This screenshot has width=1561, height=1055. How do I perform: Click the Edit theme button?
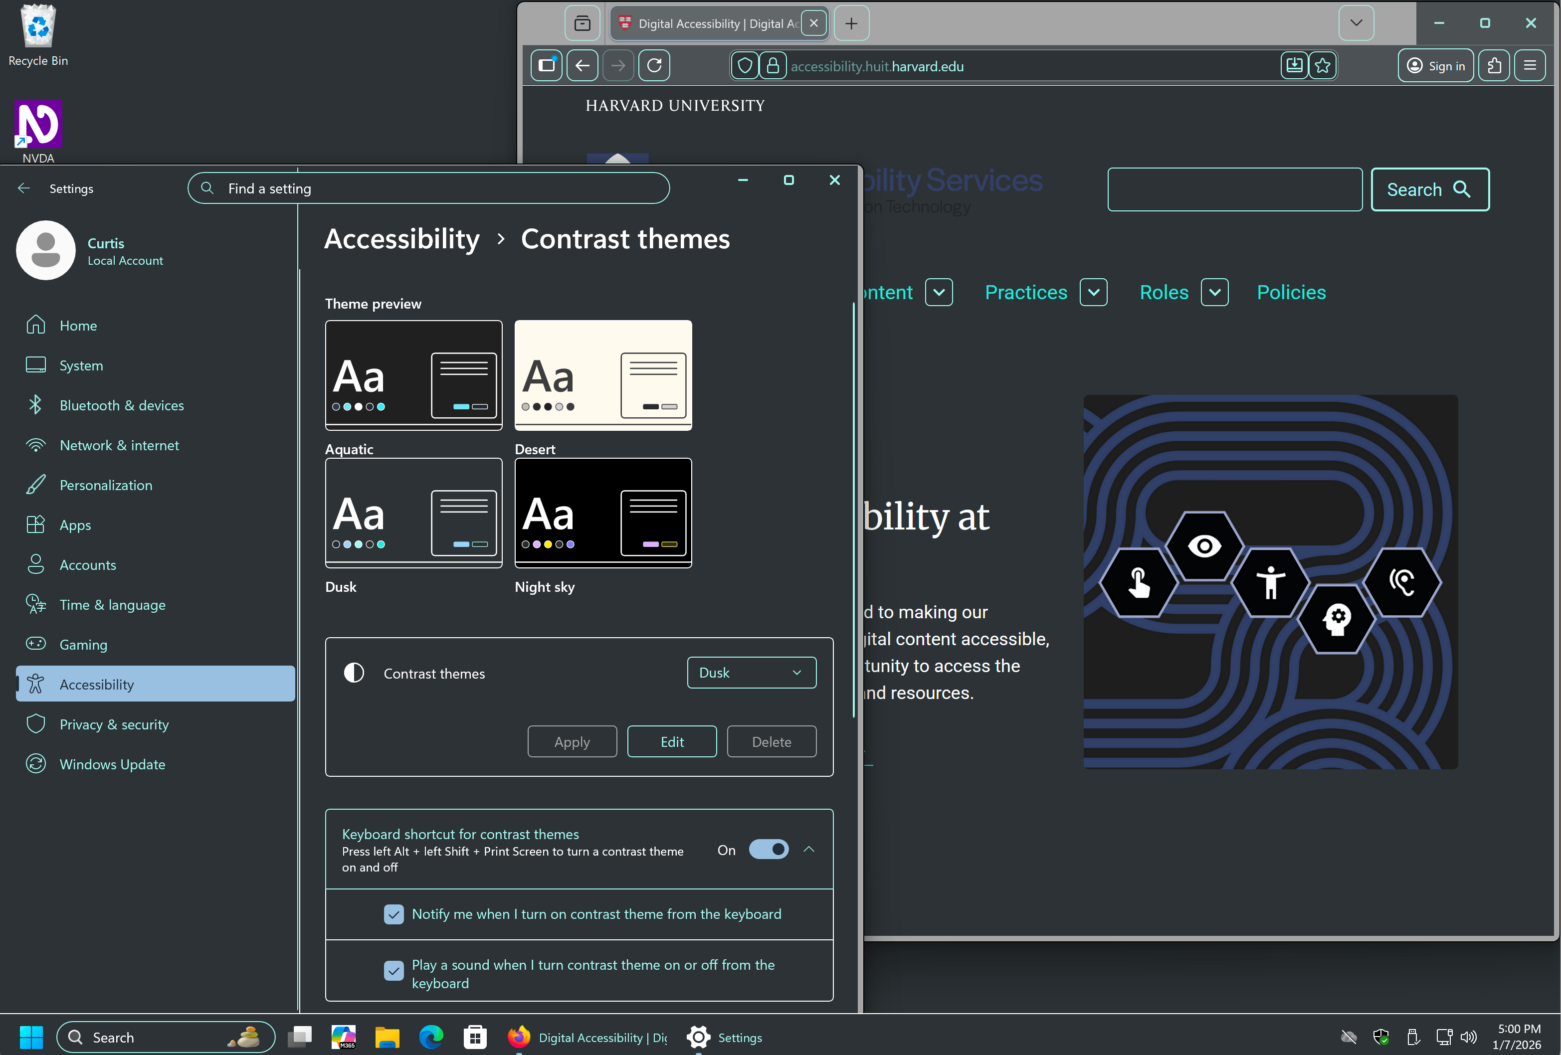[x=672, y=741]
